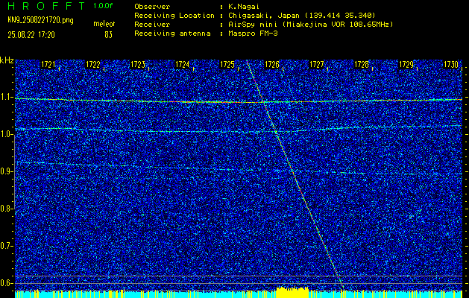
Task: Click the Observer label
Action: coord(152,7)
